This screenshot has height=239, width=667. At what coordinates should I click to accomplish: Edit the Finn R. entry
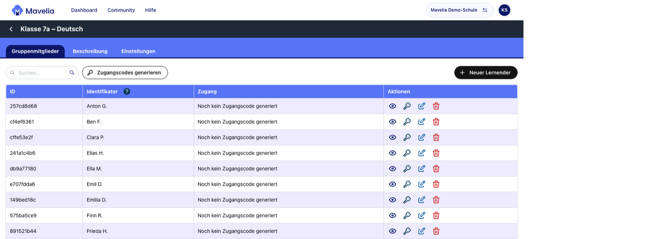421,215
